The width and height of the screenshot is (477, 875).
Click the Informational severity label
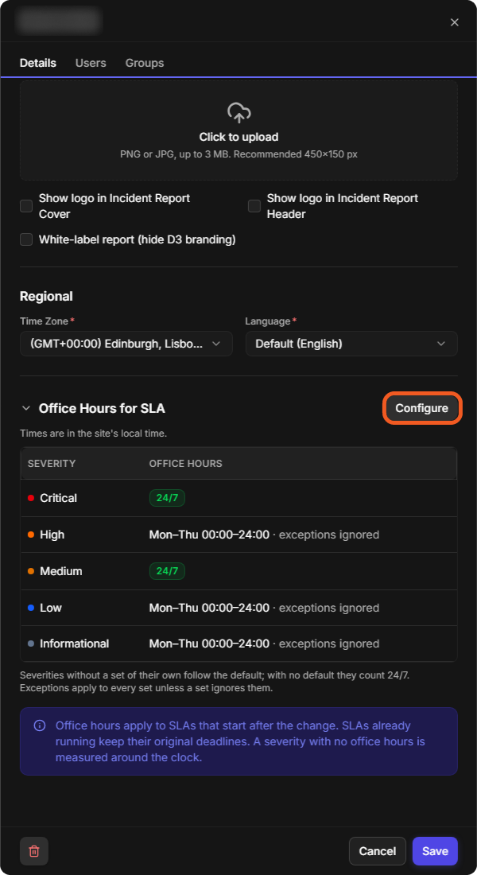point(74,644)
